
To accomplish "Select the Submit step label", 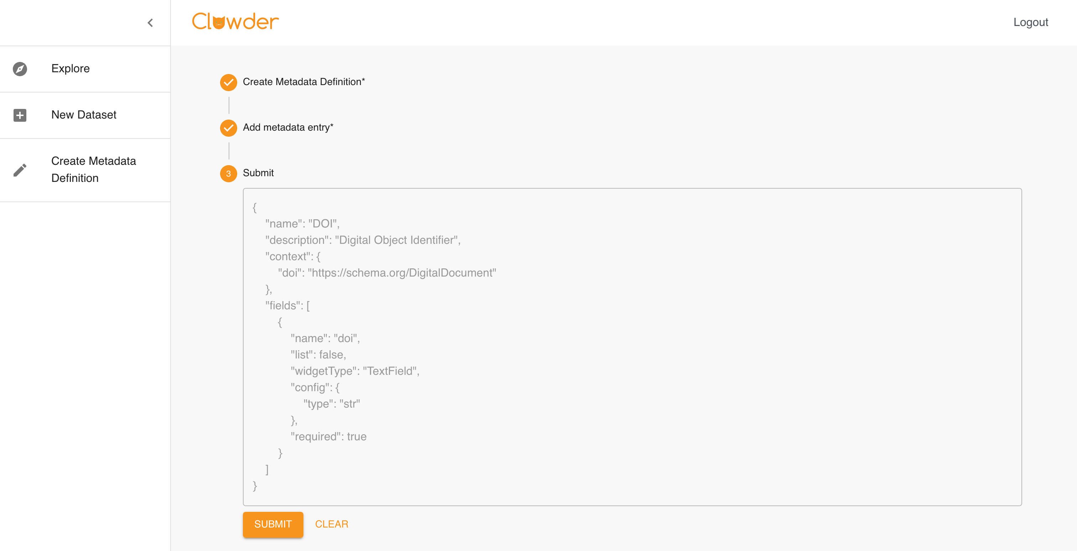I will [258, 173].
